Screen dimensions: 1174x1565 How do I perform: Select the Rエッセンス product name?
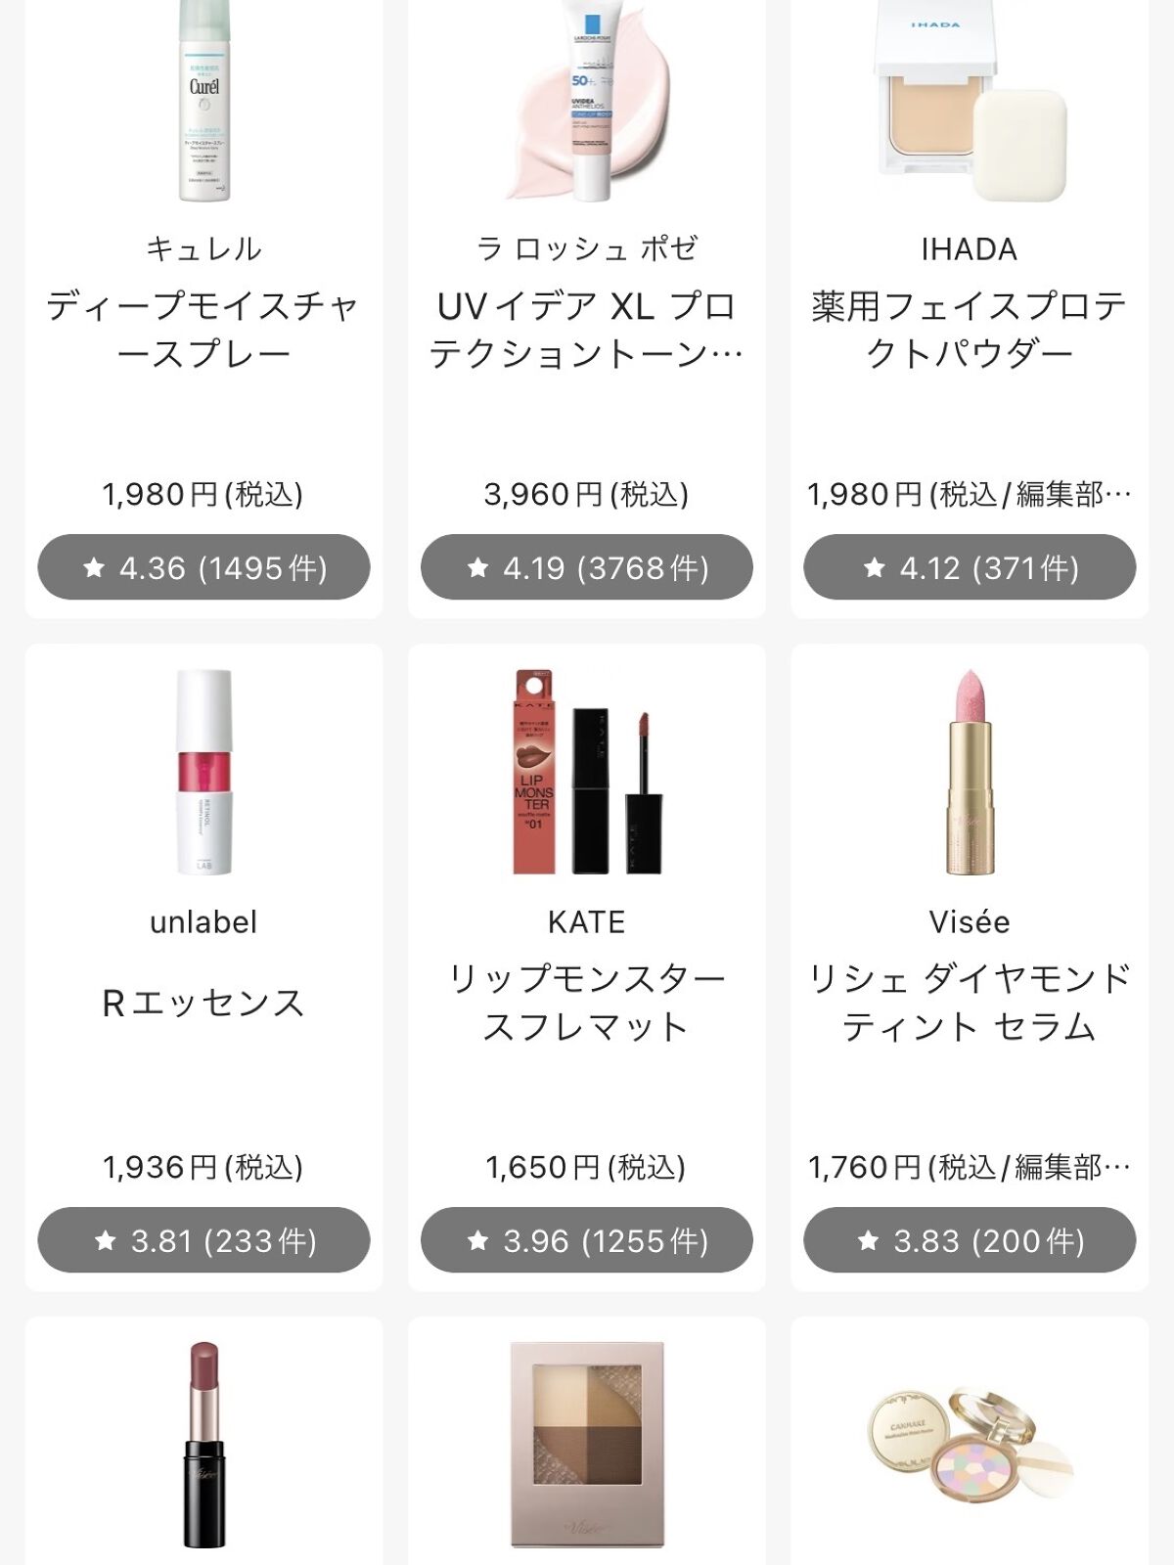coord(203,1003)
